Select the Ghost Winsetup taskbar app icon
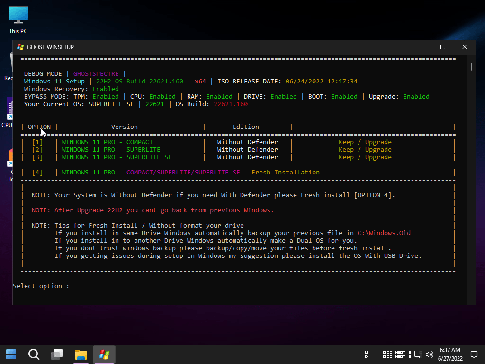This screenshot has height=364, width=485. coord(104,355)
